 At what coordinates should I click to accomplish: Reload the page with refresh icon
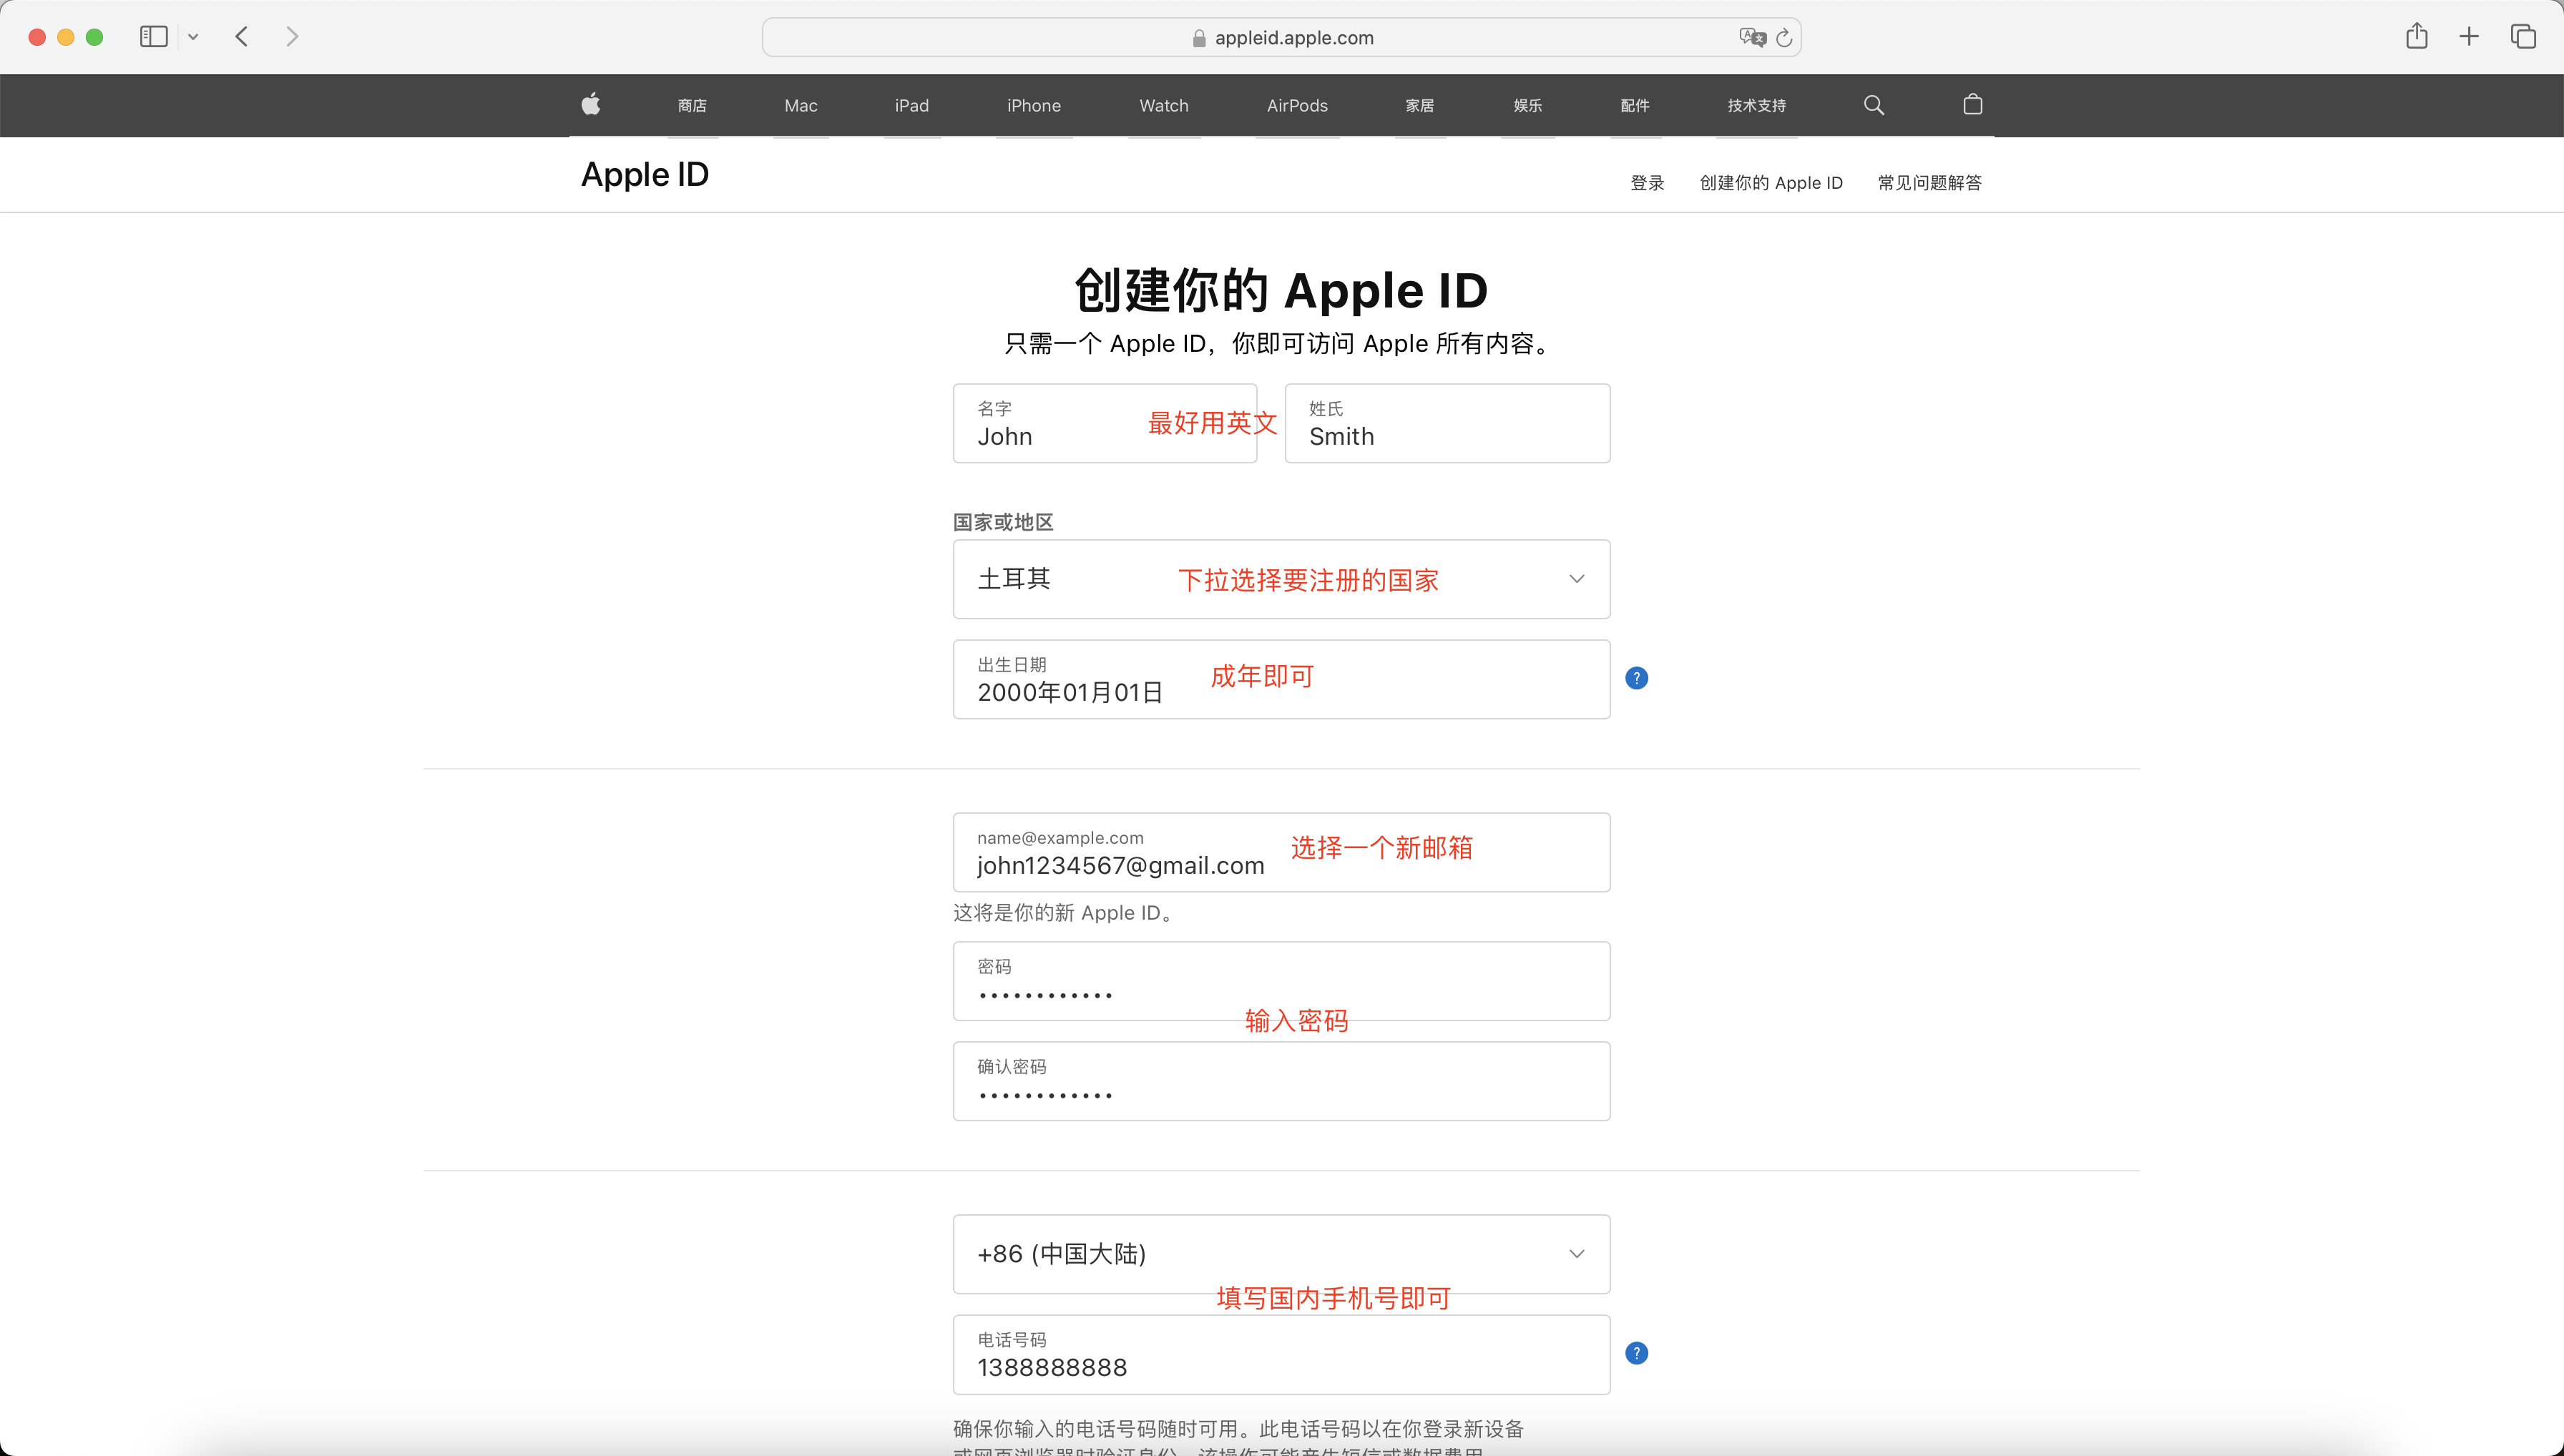click(x=1783, y=38)
